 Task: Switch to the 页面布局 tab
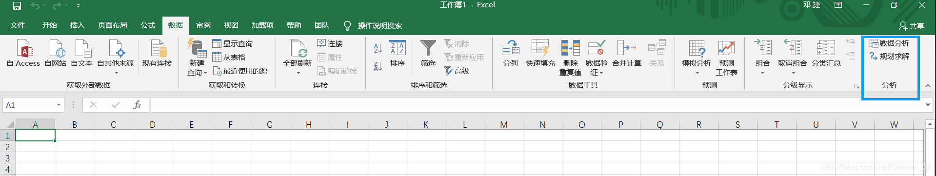click(112, 25)
